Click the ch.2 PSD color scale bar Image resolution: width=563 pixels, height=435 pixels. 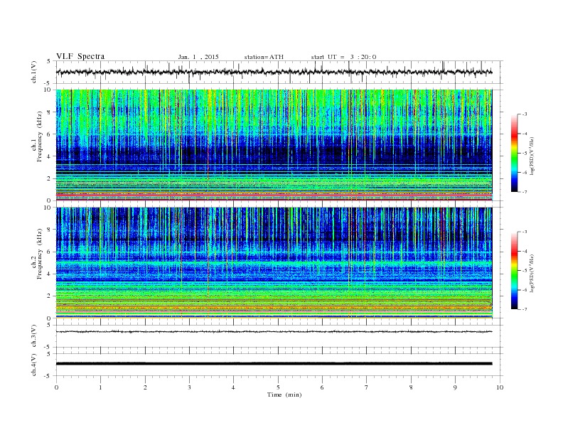pyautogui.click(x=514, y=271)
